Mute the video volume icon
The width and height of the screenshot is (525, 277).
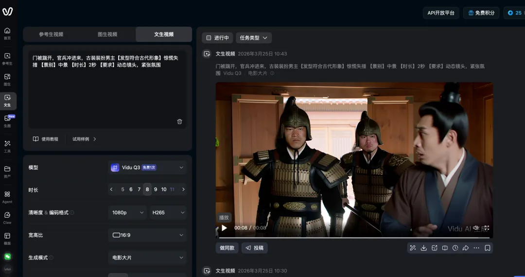point(476,228)
